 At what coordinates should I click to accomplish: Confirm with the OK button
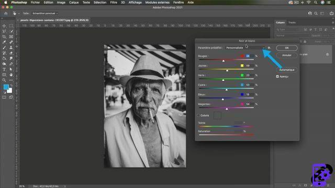287,48
